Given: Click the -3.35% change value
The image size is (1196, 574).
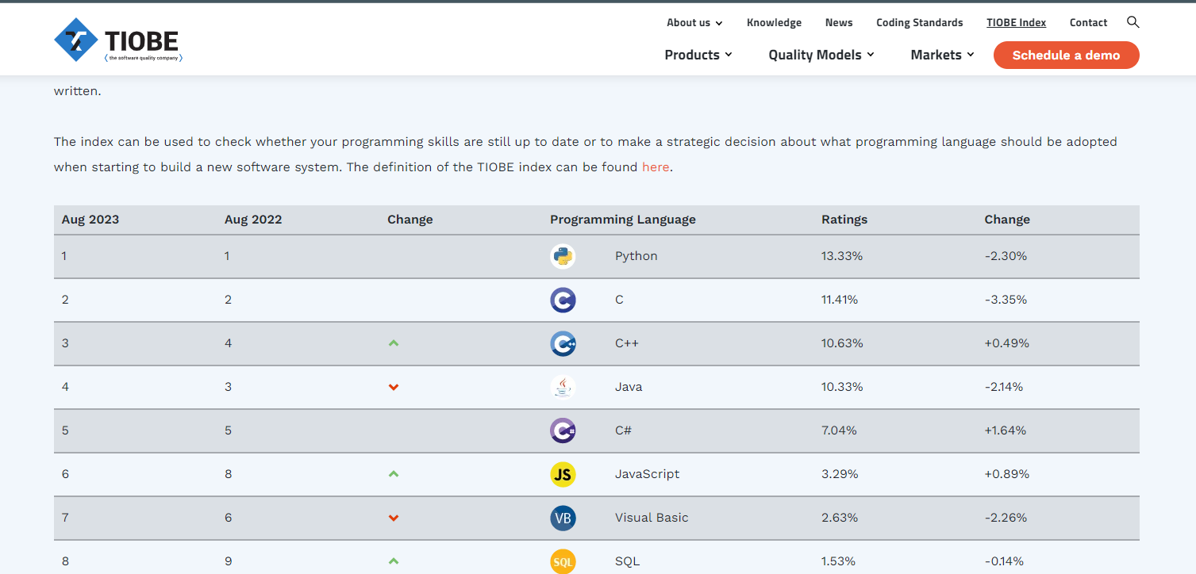Looking at the screenshot, I should pos(1006,300).
